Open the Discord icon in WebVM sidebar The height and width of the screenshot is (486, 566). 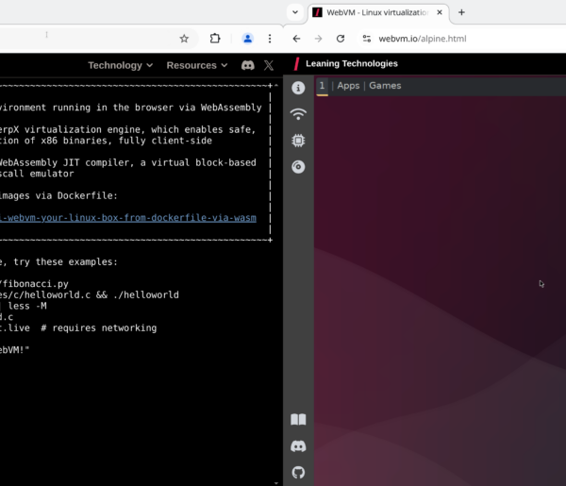click(298, 446)
